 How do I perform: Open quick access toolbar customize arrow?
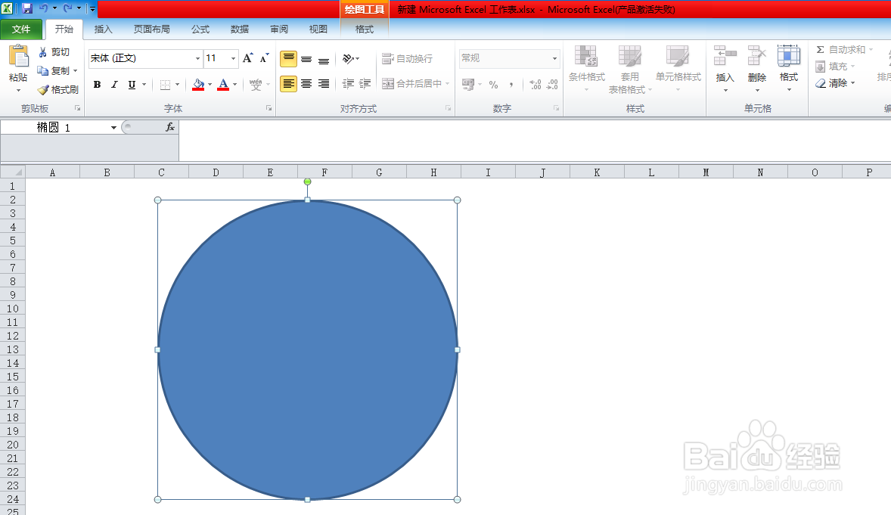92,8
